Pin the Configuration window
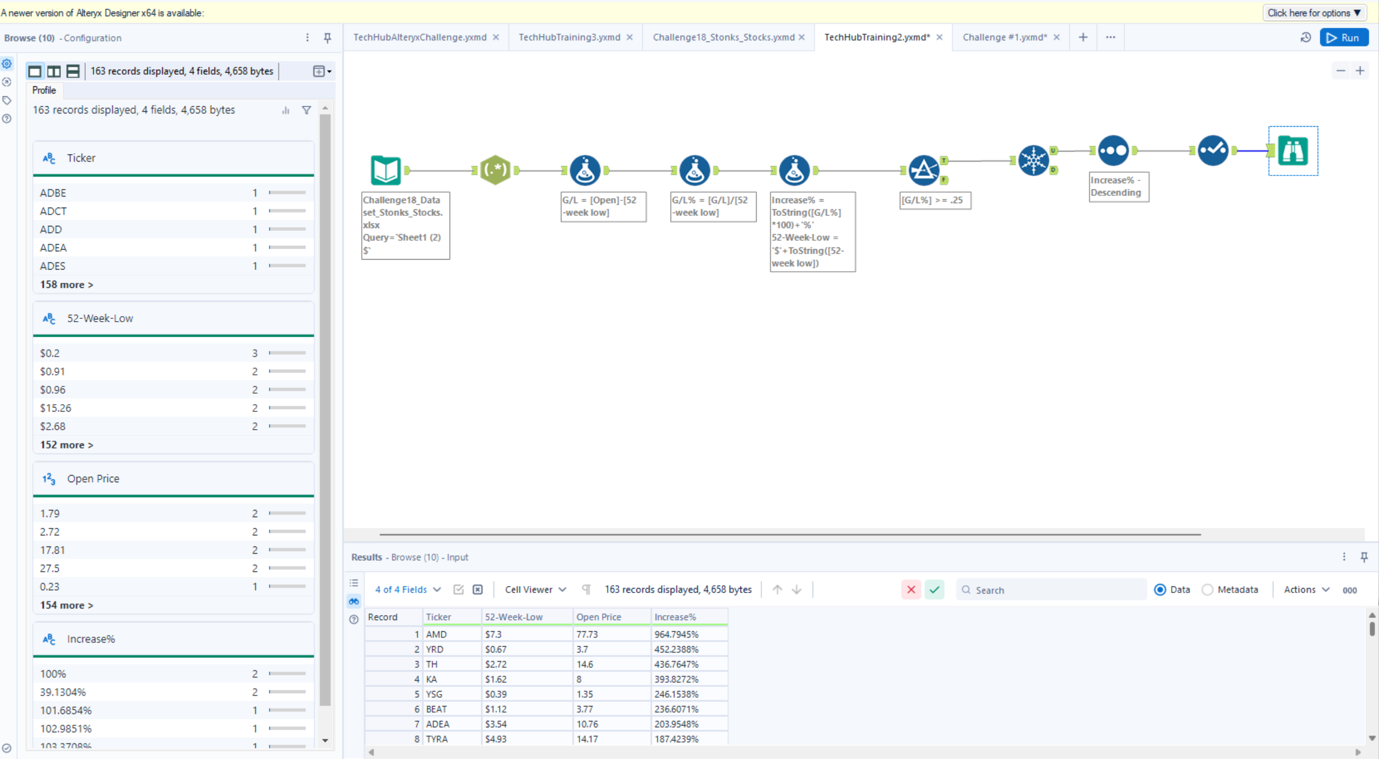 (327, 38)
